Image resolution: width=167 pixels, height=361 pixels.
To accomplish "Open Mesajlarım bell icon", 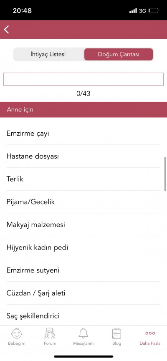I will pyautogui.click(x=83, y=333).
